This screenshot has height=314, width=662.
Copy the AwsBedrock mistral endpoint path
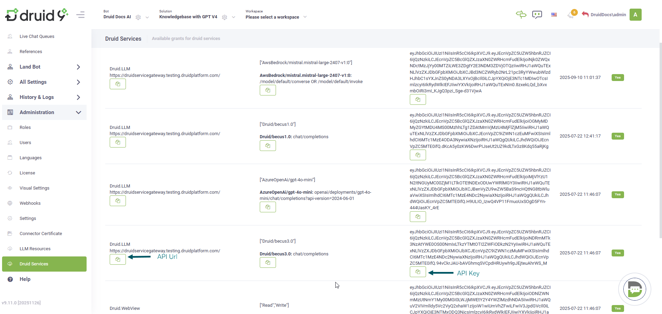268,90
